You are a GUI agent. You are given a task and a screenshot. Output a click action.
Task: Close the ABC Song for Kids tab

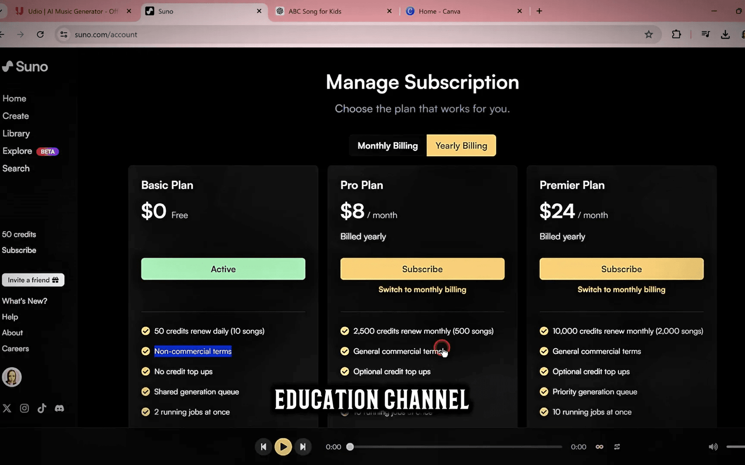click(x=389, y=11)
